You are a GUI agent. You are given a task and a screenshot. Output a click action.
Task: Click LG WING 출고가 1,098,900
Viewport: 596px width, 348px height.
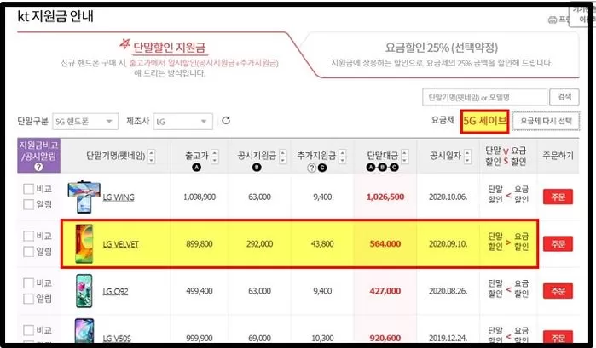pyautogui.click(x=200, y=197)
